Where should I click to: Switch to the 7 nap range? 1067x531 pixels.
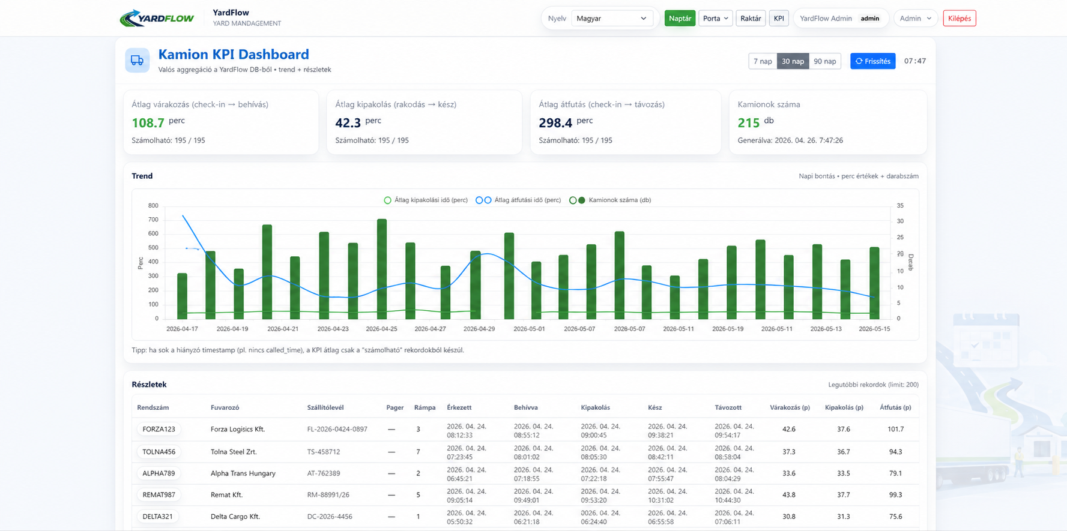(763, 61)
